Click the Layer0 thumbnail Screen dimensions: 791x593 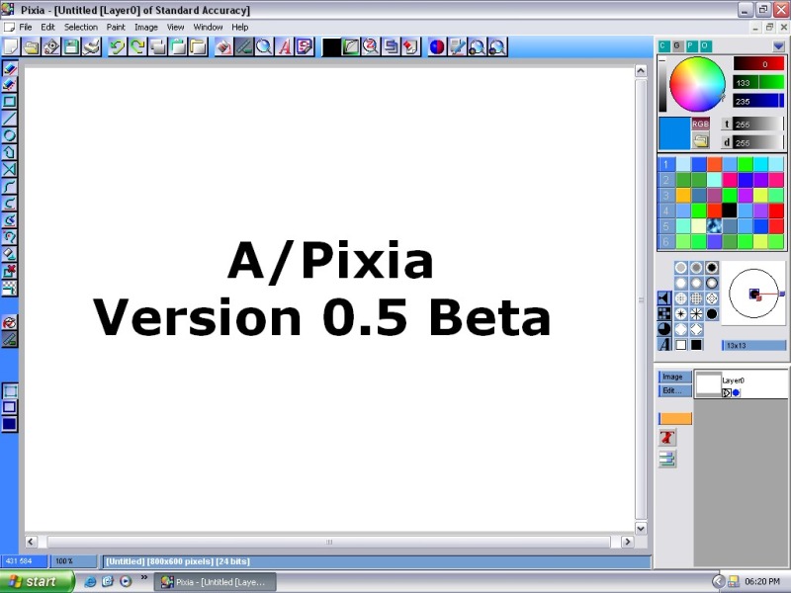tap(708, 384)
